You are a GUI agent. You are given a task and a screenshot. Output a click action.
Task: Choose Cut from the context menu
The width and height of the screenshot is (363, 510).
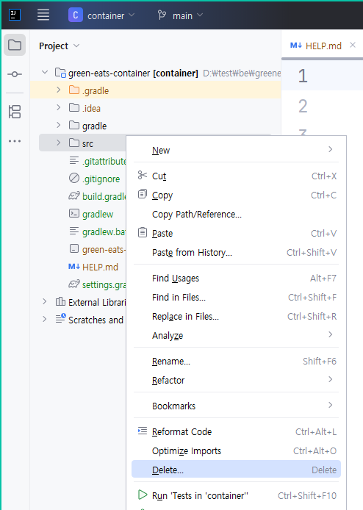click(236, 176)
